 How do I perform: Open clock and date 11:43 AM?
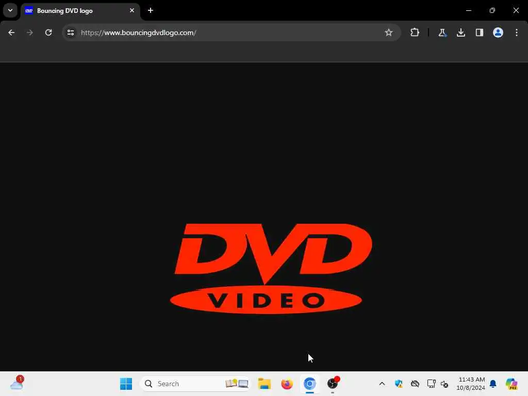[x=471, y=384]
